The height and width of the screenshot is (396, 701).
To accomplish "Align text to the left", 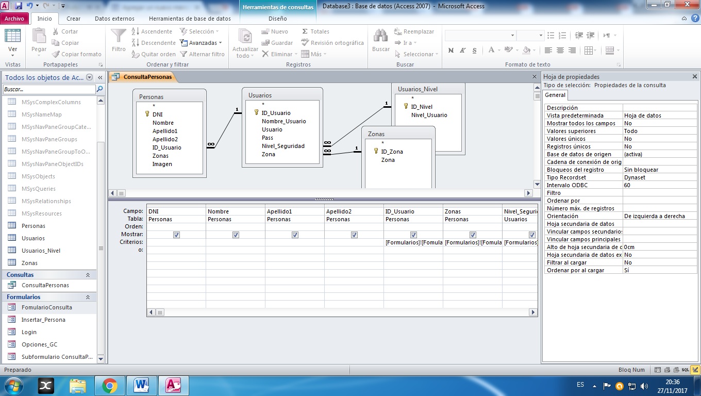I will click(x=548, y=51).
